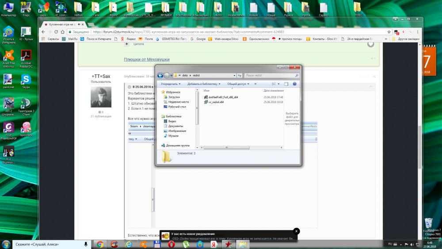
Task: Open the view options dropdown arrow in Explorer
Action: (x=279, y=84)
